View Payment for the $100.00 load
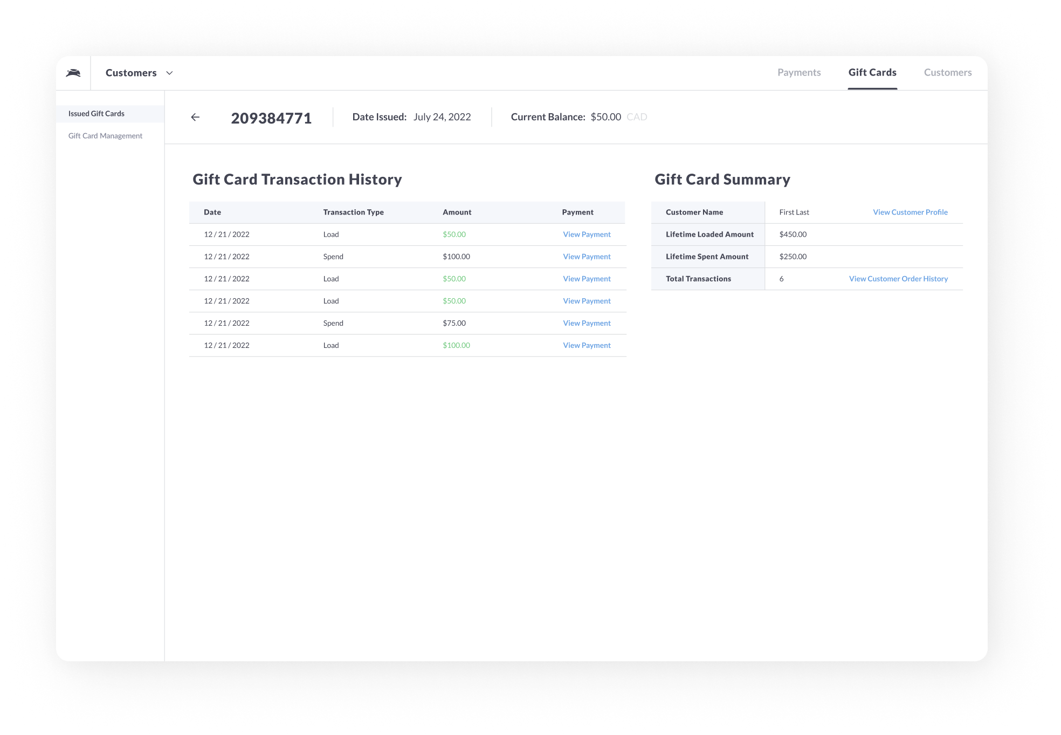 coord(587,345)
